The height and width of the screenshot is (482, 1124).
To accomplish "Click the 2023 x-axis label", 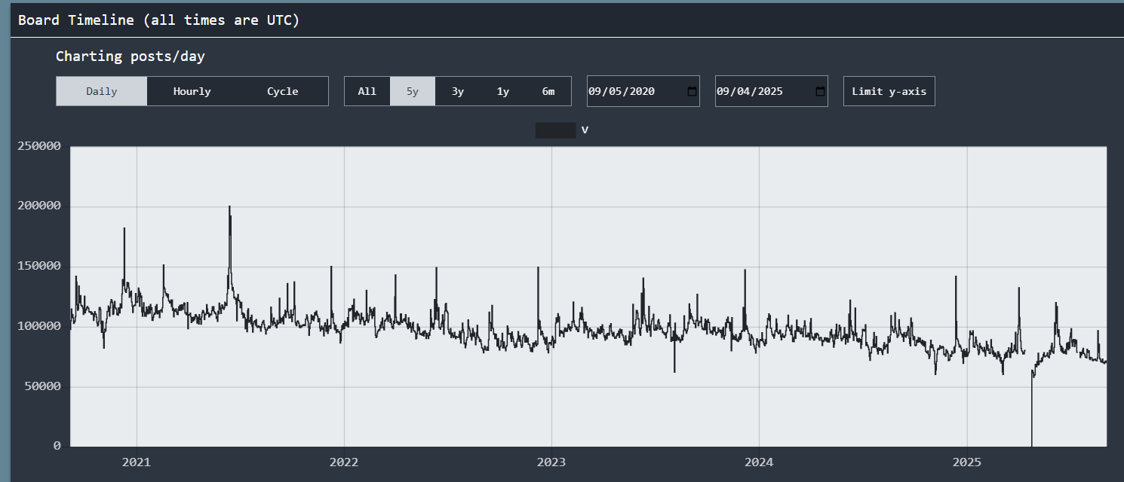I will pyautogui.click(x=551, y=462).
